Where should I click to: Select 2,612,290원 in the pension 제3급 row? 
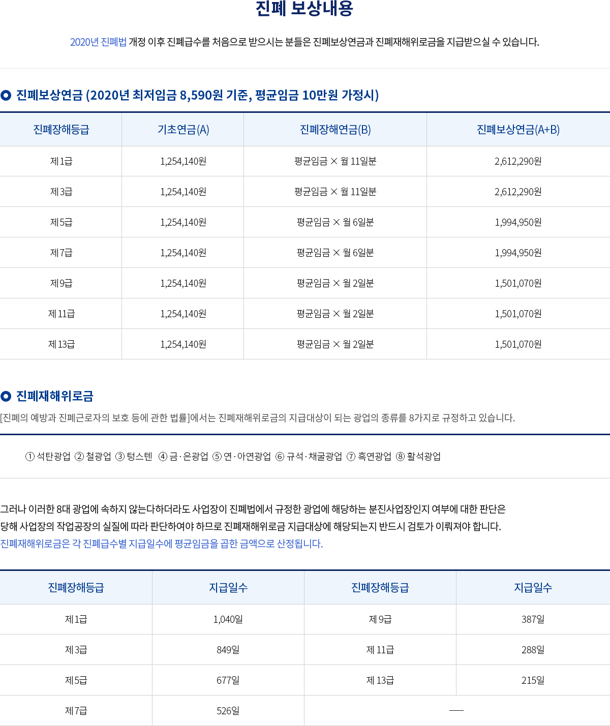[518, 192]
